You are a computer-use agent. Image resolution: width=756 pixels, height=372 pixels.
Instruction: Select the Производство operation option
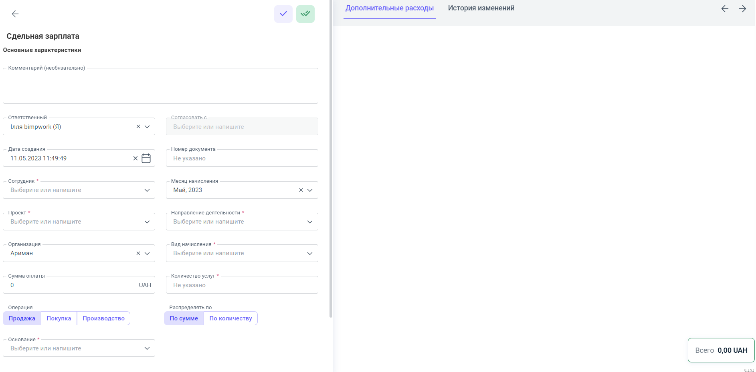(103, 318)
